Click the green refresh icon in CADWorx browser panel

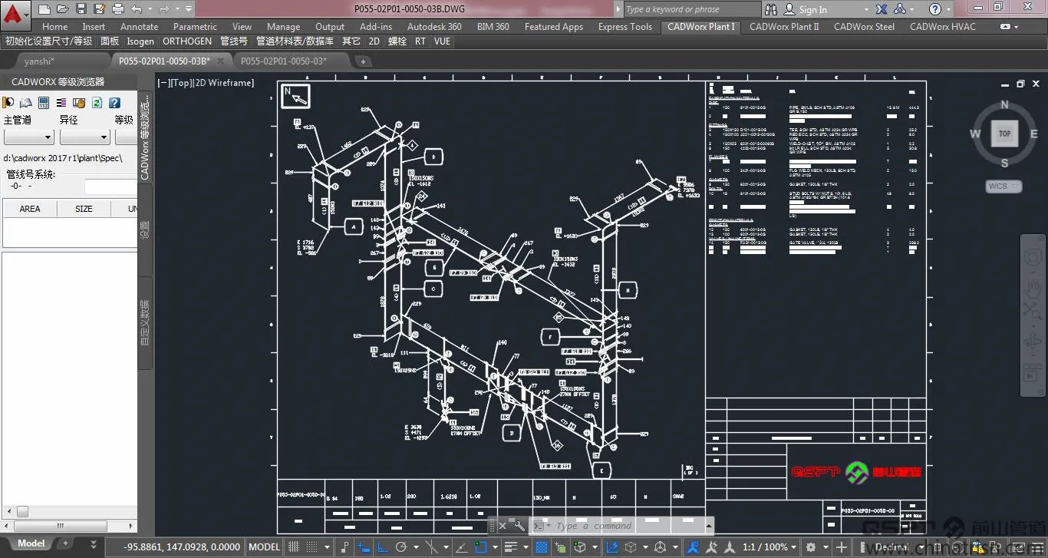coord(97,102)
